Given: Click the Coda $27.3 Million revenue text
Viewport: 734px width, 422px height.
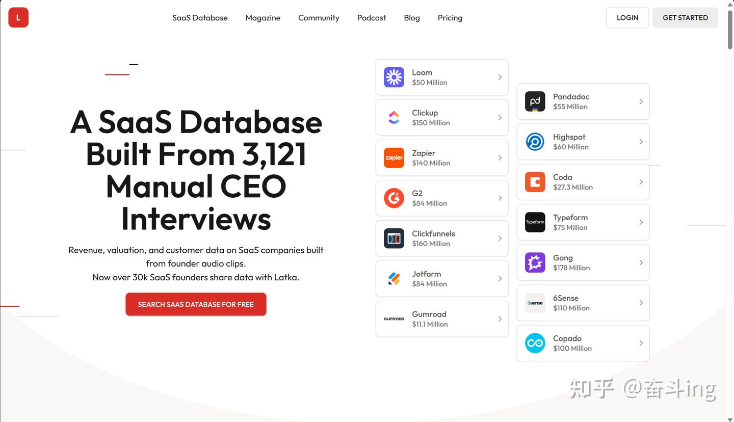Looking at the screenshot, I should coord(573,187).
